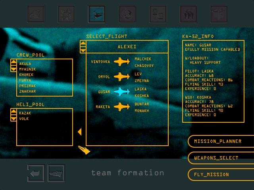Click the highlighted blue Gusar helicopter icon
Screen dimensions: 254x190
click(x=122, y=92)
